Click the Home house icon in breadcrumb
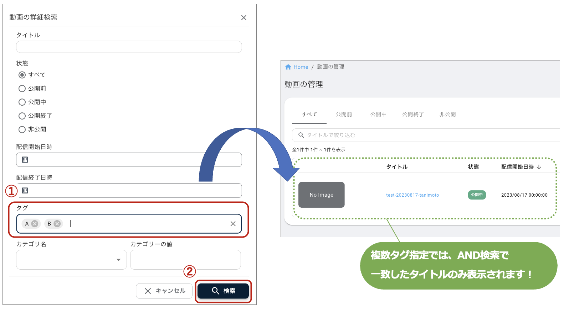Image resolution: width=564 pixels, height=313 pixels. click(x=288, y=67)
